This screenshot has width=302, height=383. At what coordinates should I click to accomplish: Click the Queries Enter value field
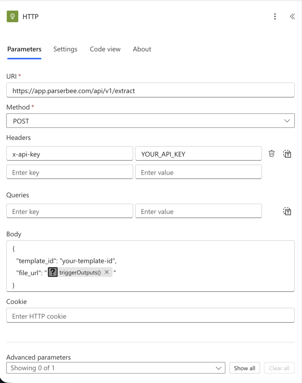coord(198,211)
